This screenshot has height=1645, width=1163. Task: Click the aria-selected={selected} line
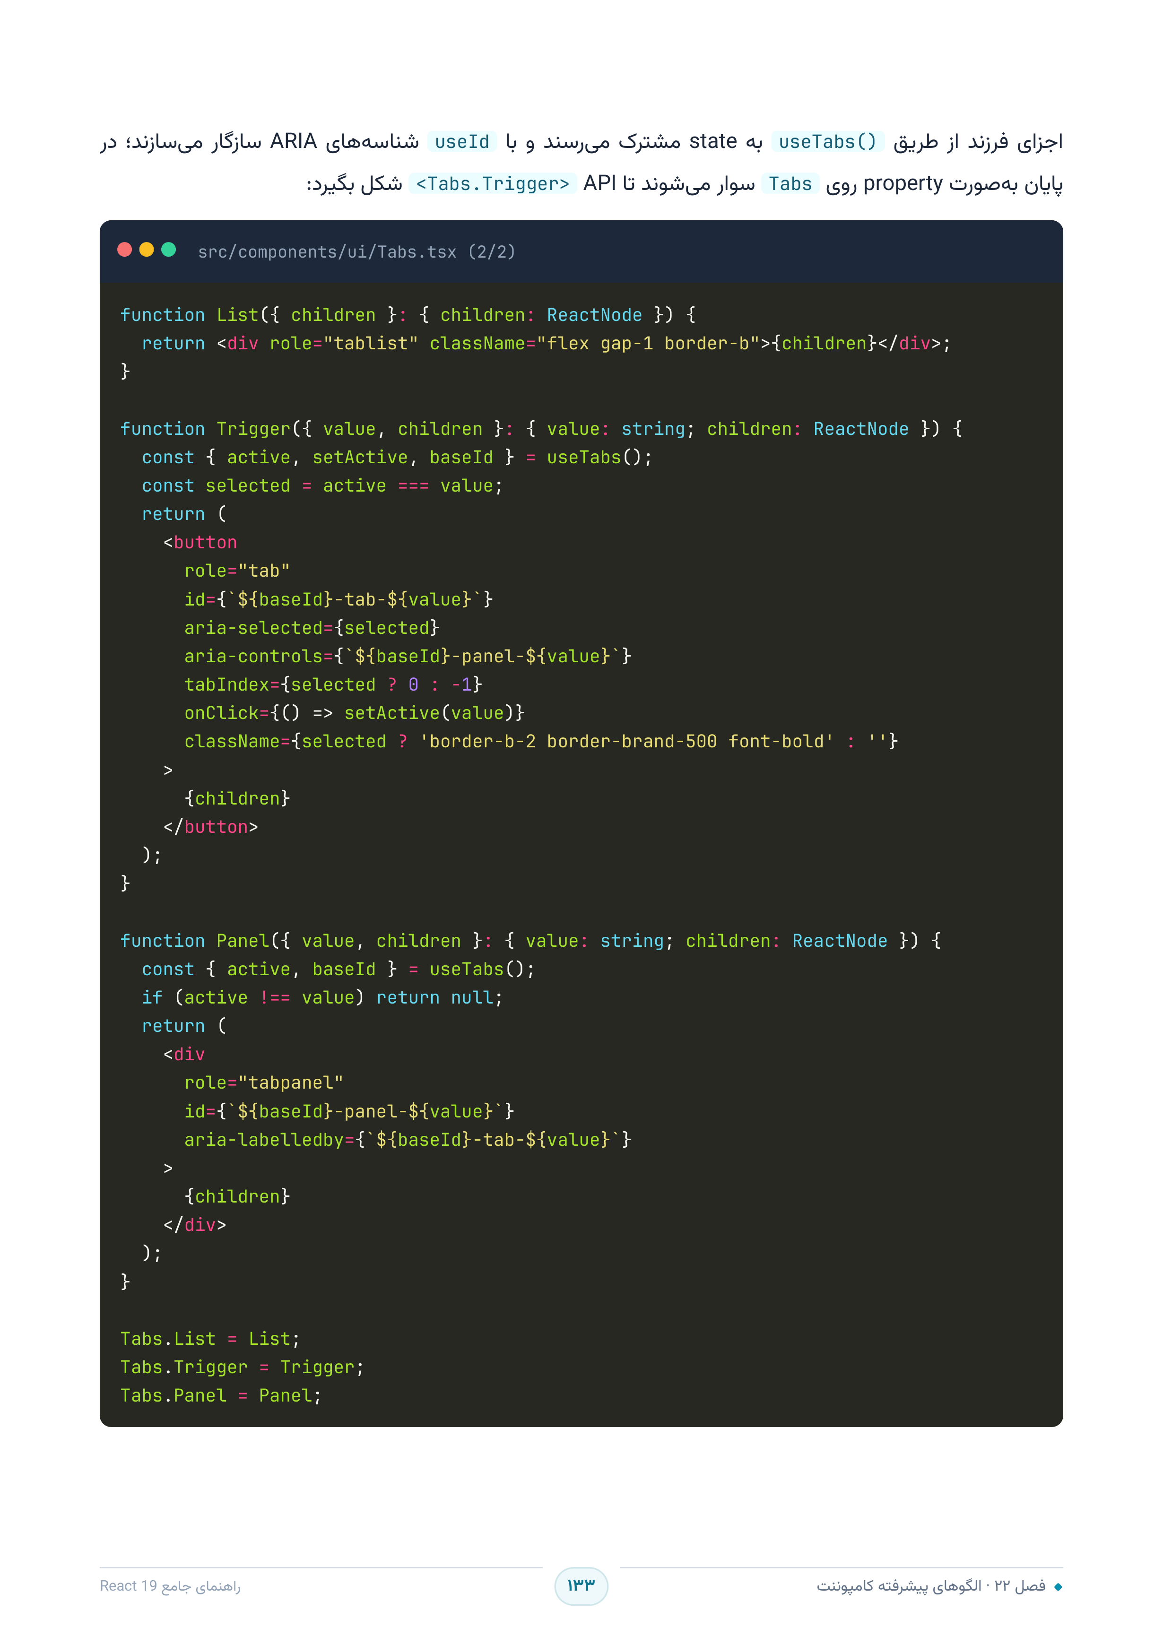click(312, 628)
